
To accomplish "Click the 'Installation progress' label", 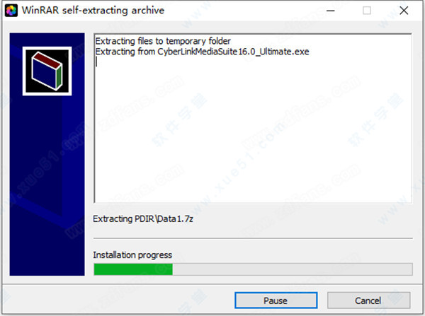I will click(x=132, y=255).
